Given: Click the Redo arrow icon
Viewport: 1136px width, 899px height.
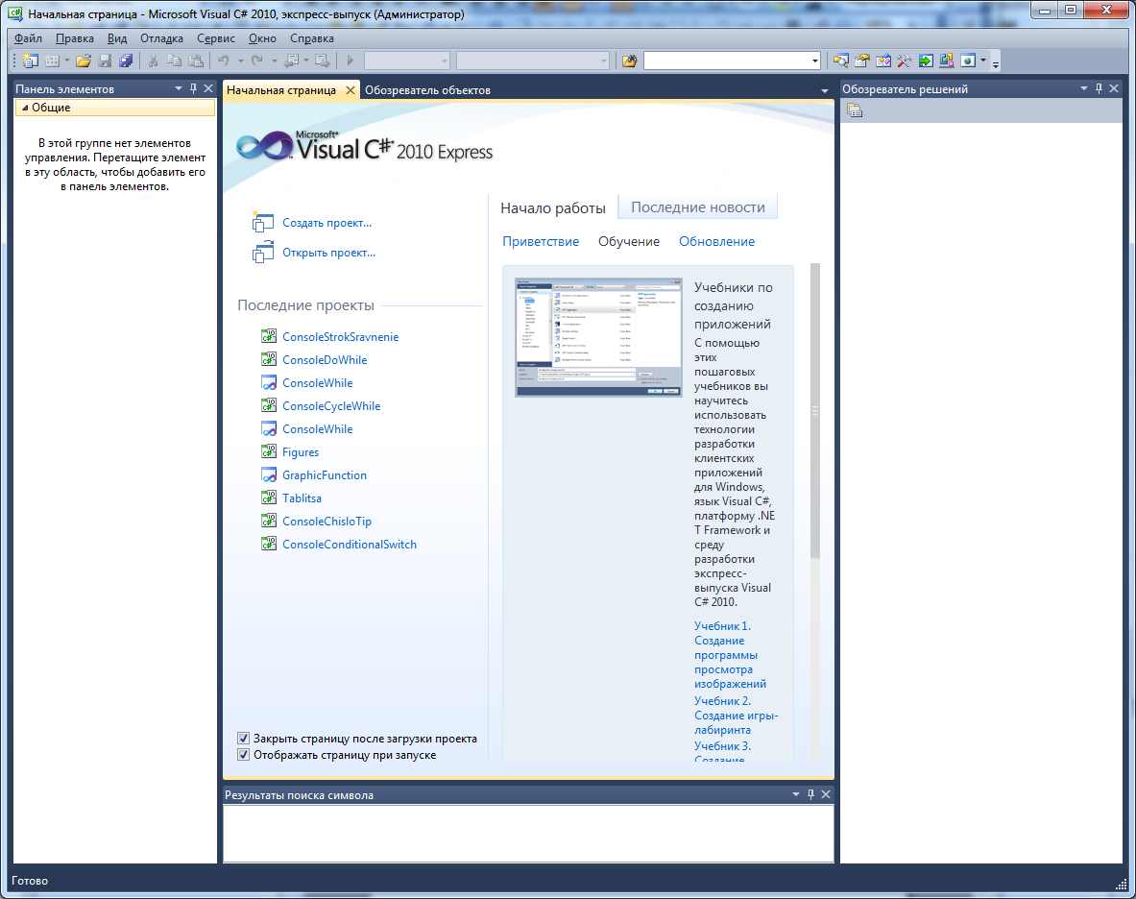Looking at the screenshot, I should coord(257,61).
